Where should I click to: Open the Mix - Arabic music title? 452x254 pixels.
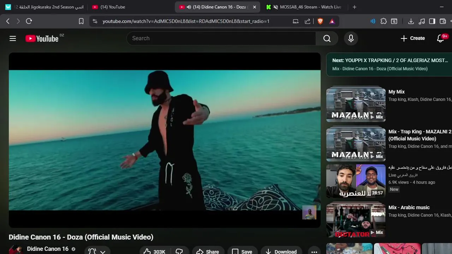(x=409, y=207)
